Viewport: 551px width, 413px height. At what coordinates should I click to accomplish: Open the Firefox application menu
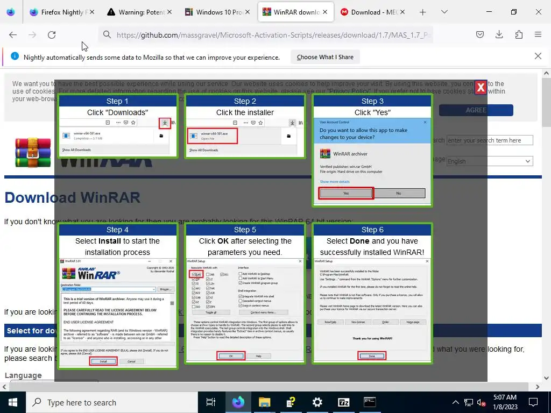[538, 34]
